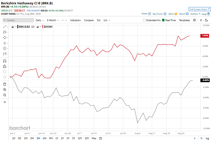The image size is (211, 143).
Task: Toggle the lock drawings icon
Action: (x=5, y=66)
